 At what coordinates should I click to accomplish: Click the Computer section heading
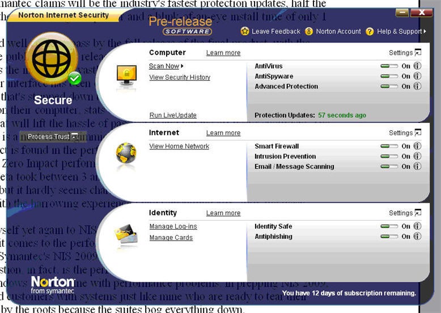point(167,53)
